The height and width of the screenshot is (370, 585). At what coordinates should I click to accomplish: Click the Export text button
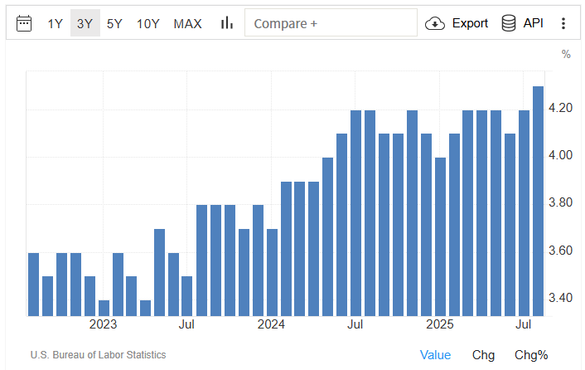[x=470, y=23]
